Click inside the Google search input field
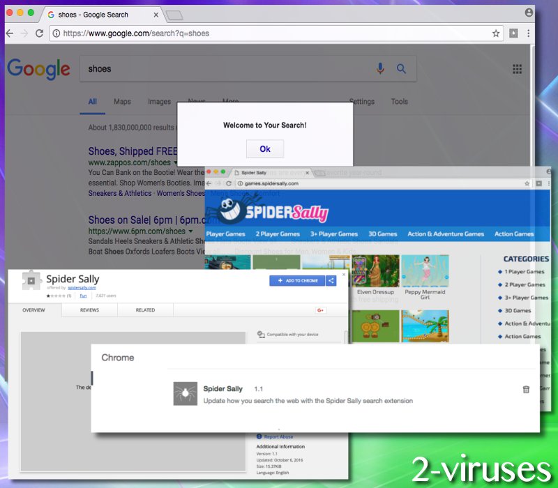 tap(209, 68)
